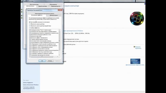Click the effects list horizontal scrollbar thumb
Image resolution: width=166 pixels, height=93 pixels.
click(x=42, y=57)
